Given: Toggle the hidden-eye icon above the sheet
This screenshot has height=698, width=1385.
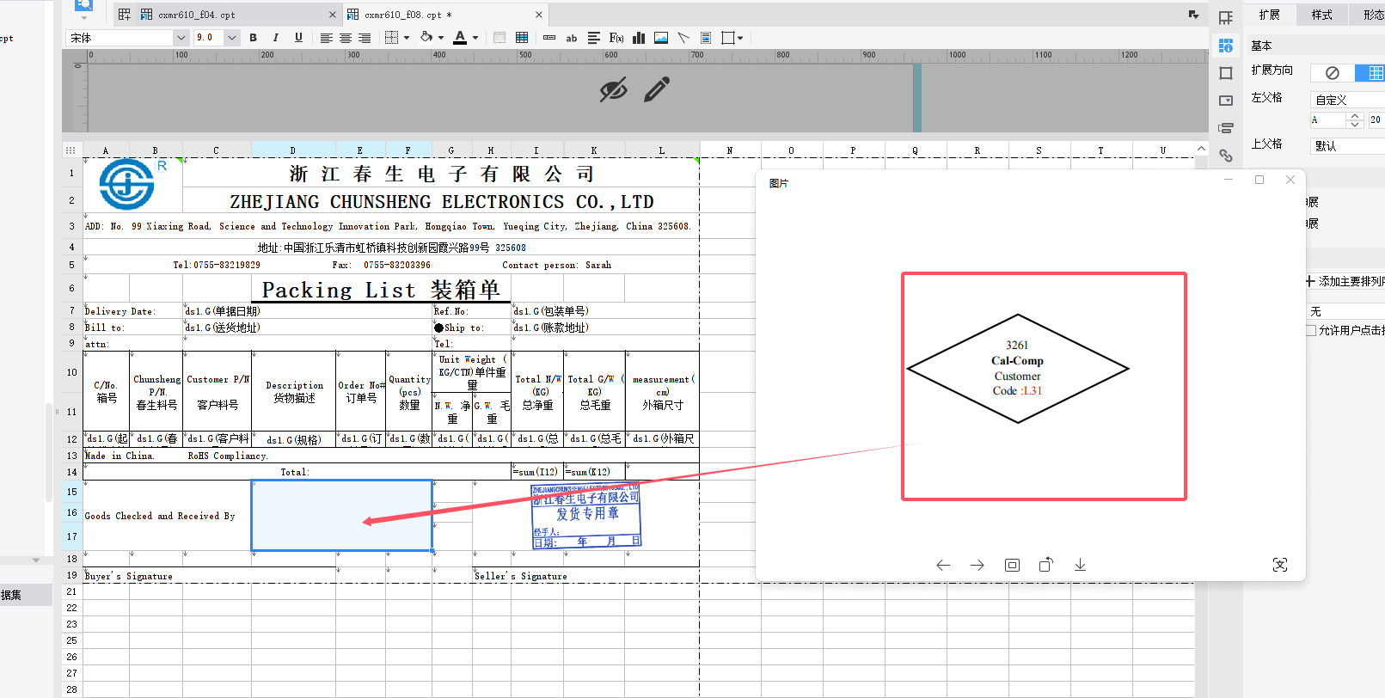Looking at the screenshot, I should [x=613, y=89].
